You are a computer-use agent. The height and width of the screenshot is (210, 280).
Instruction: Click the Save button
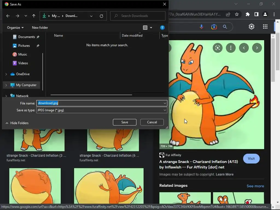click(x=125, y=122)
